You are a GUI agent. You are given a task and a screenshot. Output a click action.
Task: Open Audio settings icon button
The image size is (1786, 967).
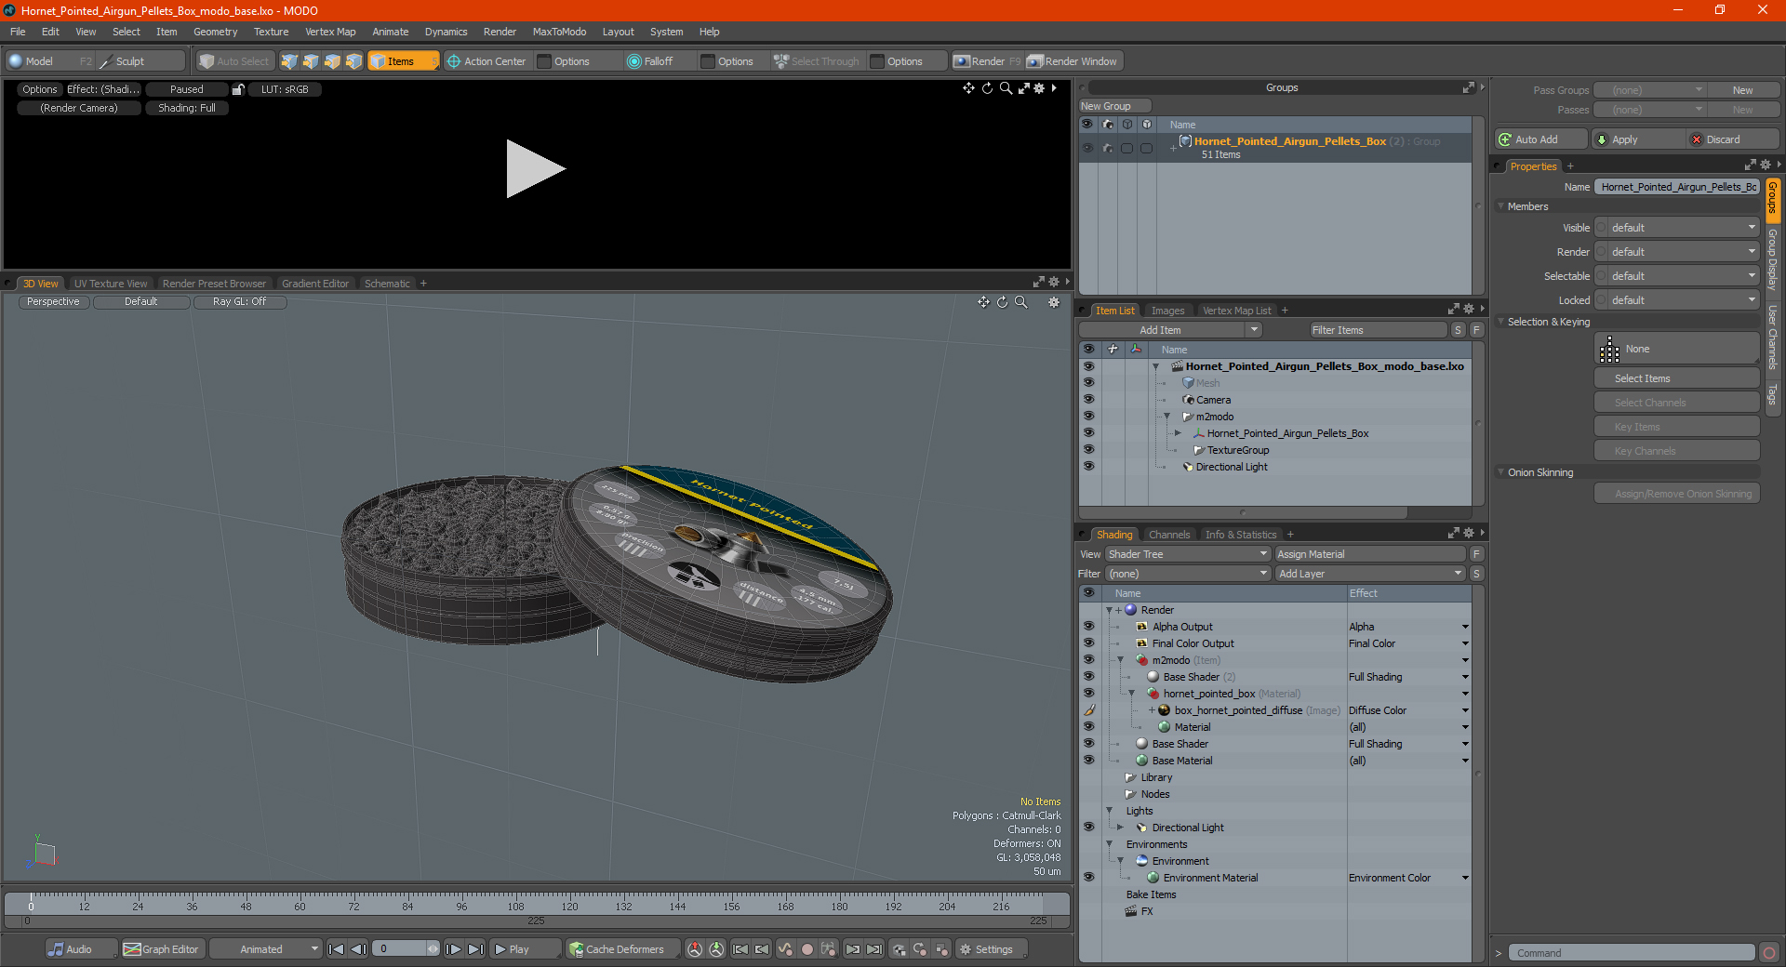pyautogui.click(x=81, y=949)
